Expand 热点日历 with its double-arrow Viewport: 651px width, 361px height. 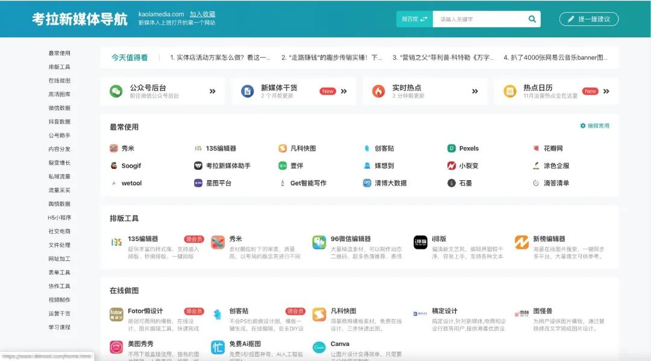coord(605,90)
